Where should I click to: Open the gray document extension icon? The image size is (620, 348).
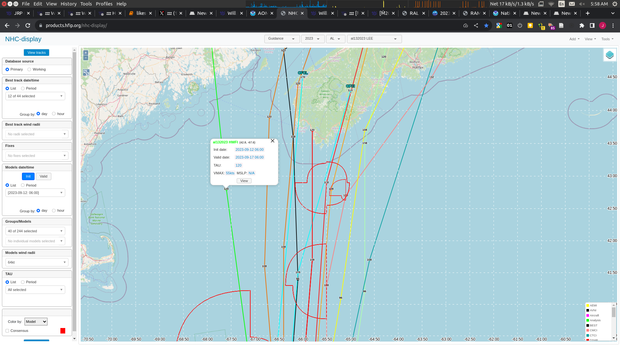click(x=561, y=25)
